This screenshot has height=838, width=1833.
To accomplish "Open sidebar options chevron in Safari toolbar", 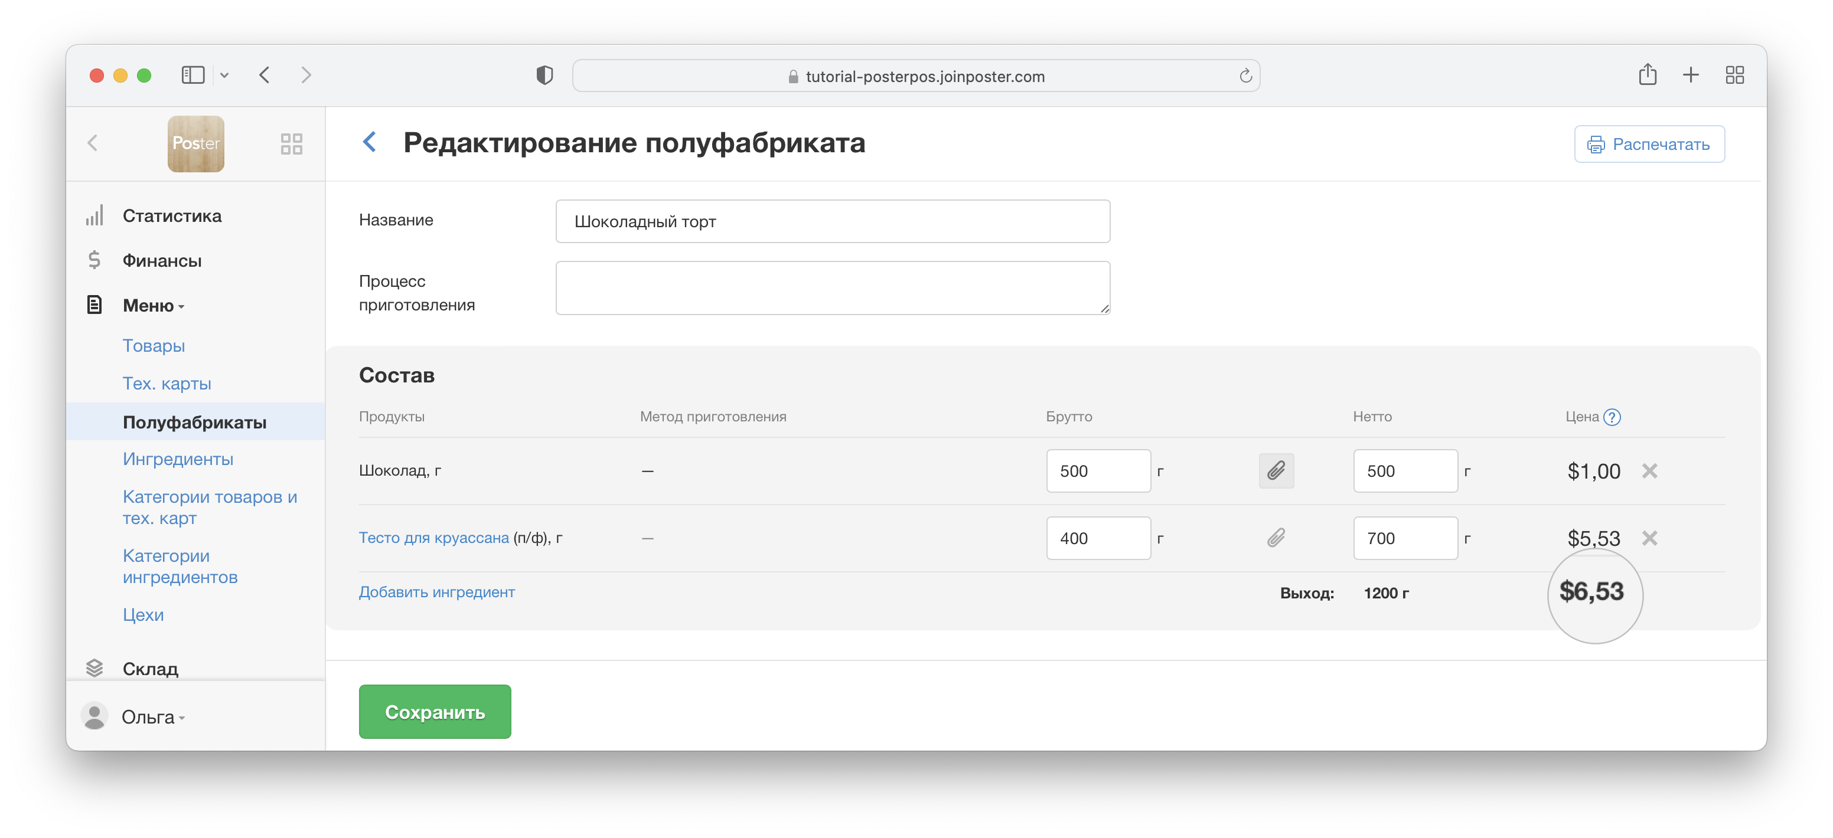I will 224,75.
